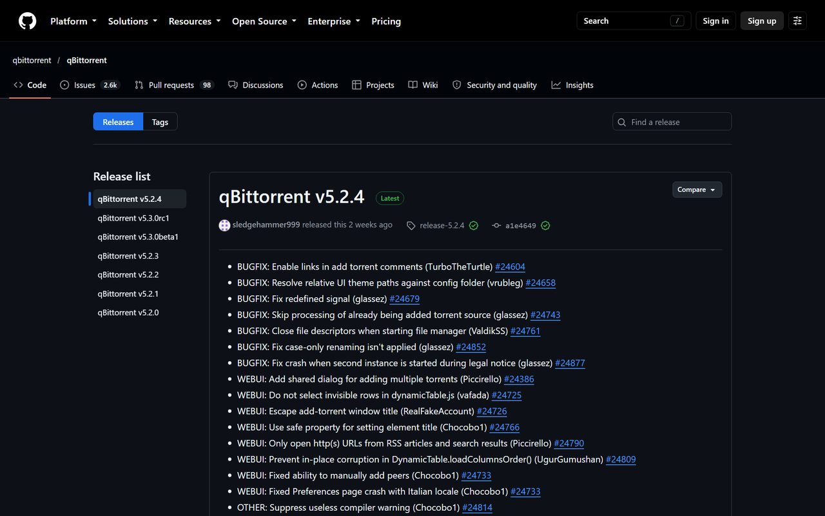Click the Wiki book icon
The width and height of the screenshot is (825, 516).
pyautogui.click(x=413, y=85)
